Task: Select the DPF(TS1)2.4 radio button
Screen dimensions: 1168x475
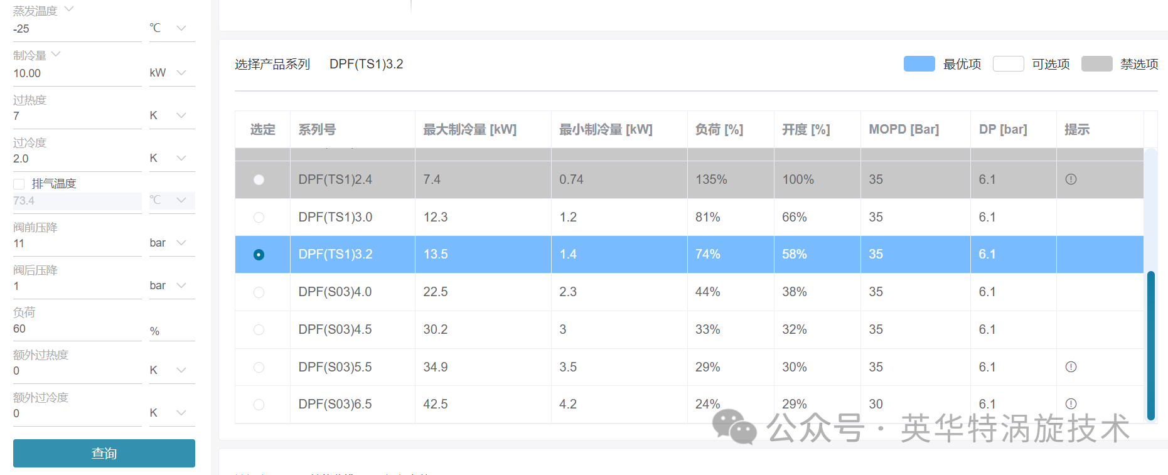Action: tap(259, 179)
